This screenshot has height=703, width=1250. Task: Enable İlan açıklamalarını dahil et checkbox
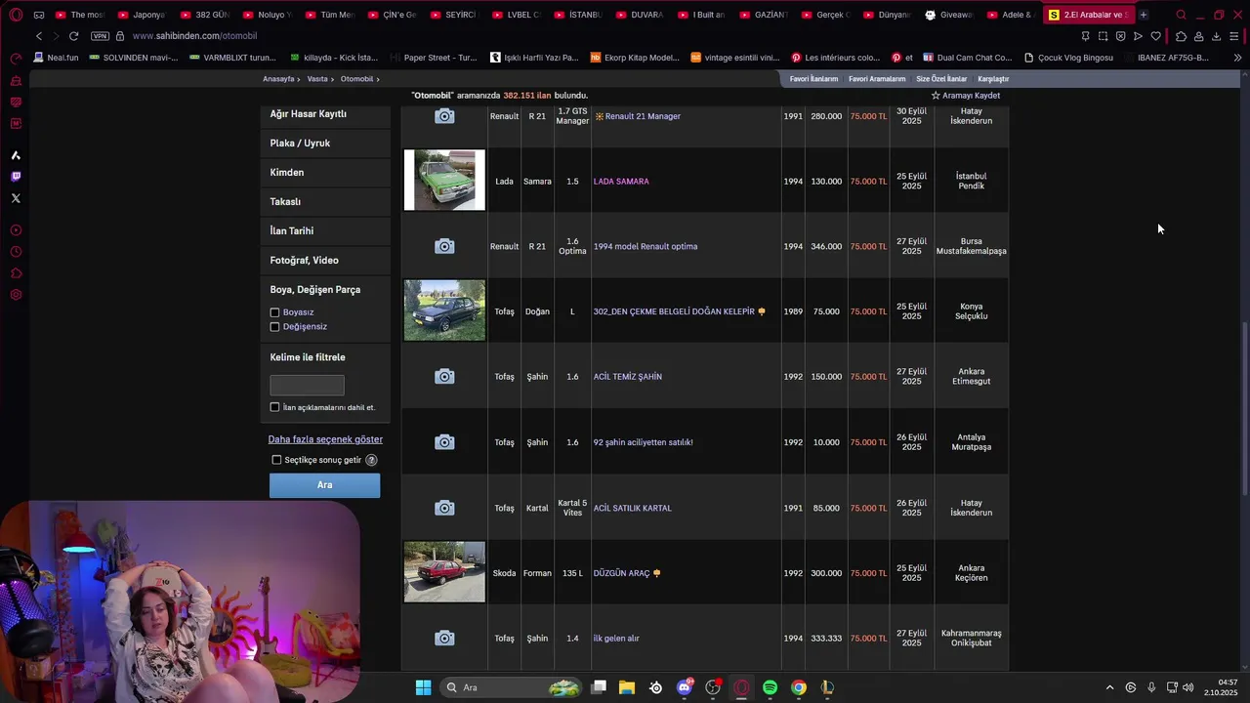coord(274,407)
